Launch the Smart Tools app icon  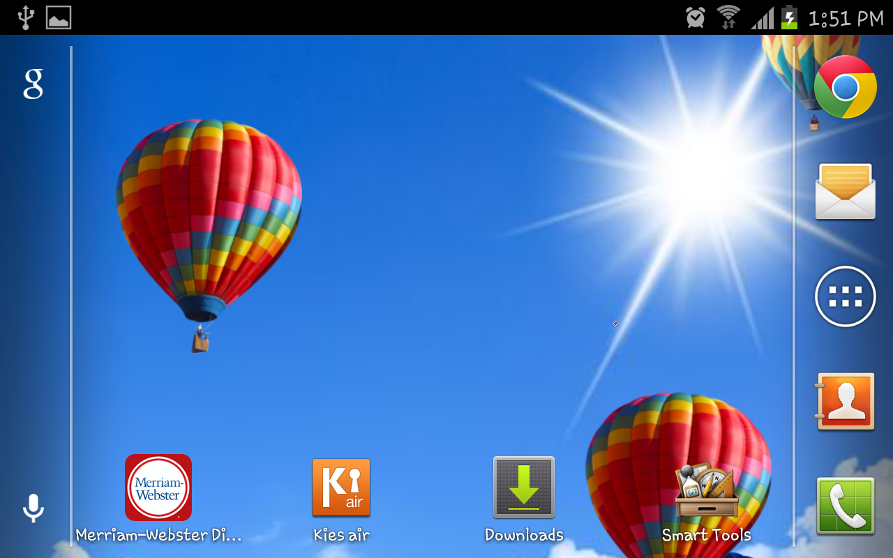click(x=706, y=490)
